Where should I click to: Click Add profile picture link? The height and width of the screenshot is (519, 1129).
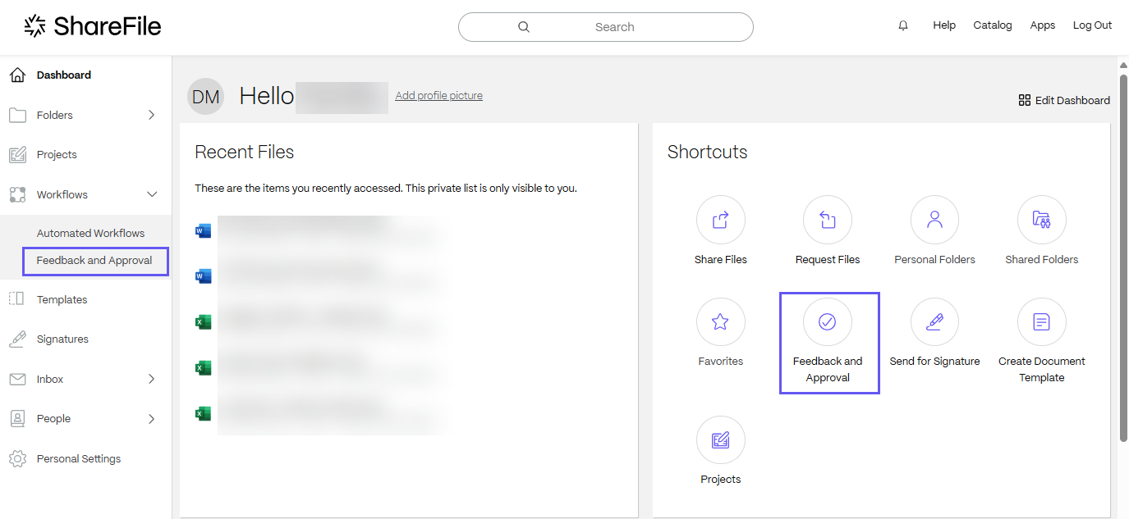pyautogui.click(x=438, y=95)
